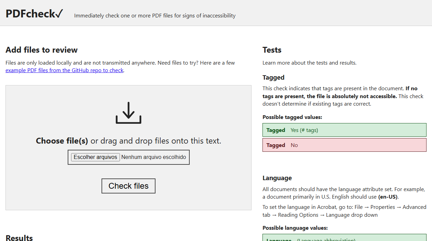
Task: Open the Escolher arquivos file picker
Action: point(95,157)
